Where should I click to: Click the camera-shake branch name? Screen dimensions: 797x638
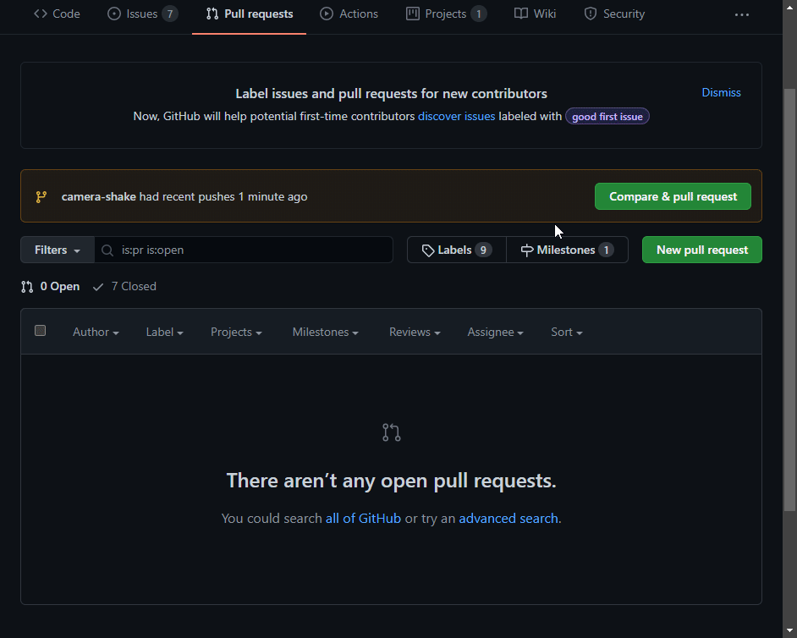pos(99,197)
